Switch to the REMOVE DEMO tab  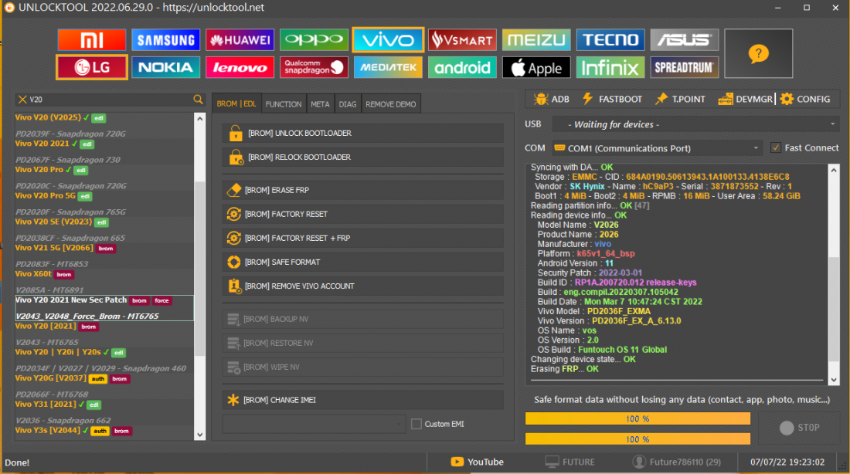click(391, 104)
